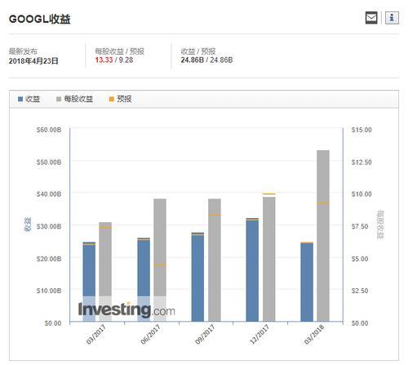Screen dimensions: 408x365
Task: Click the blue revenue bar for 03/2017
Action: (x=89, y=282)
